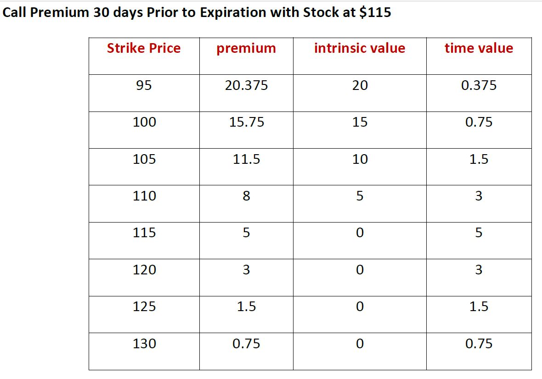Select the 100 strike price cell
Image resolution: width=542 pixels, height=379 pixels.
point(144,122)
